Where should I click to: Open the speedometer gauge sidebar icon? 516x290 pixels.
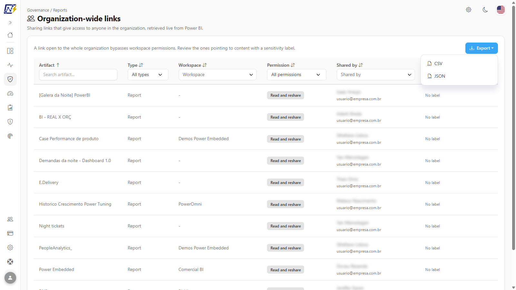coord(10,93)
